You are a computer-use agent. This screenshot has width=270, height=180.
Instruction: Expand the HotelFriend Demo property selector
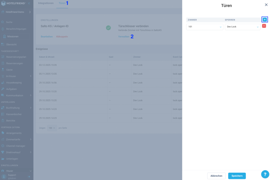coord(30,12)
